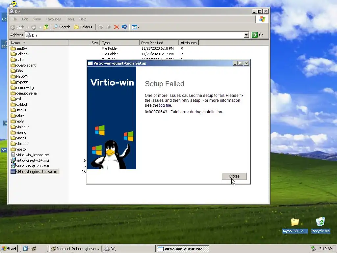Click the Forward arrow icon in Explorer toolbar
This screenshot has width=337, height=253.
(x=34, y=27)
